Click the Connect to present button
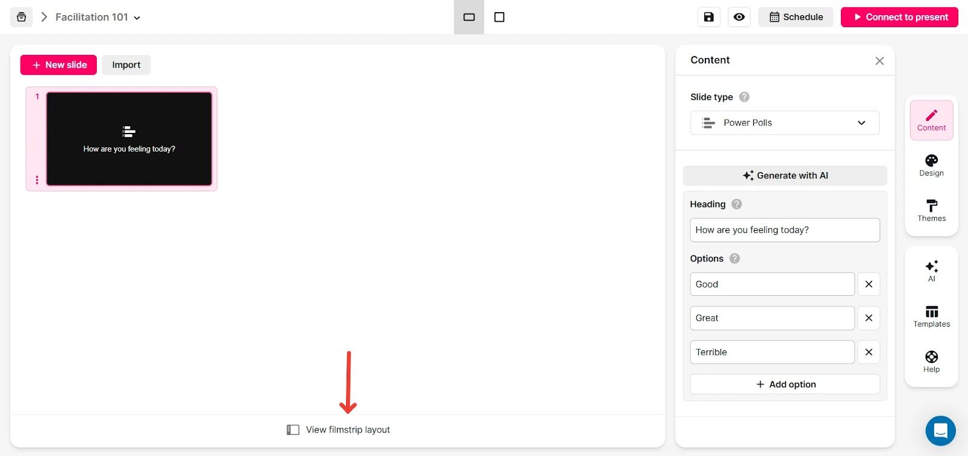Viewport: 968px width, 456px height. pos(899,17)
